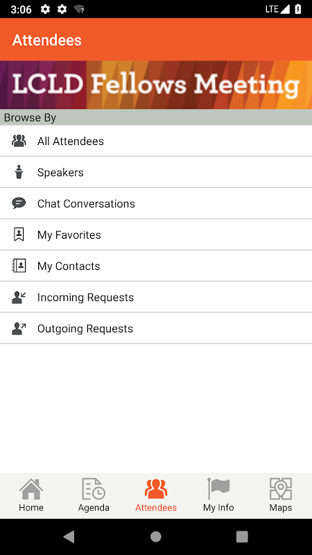
Task: Tap the My Favorites bookmark icon
Action: pyautogui.click(x=19, y=234)
